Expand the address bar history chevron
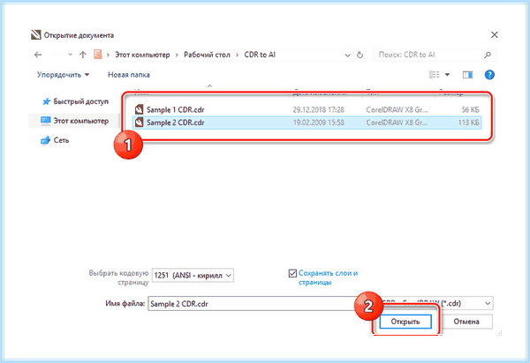The image size is (530, 363). 347,55
